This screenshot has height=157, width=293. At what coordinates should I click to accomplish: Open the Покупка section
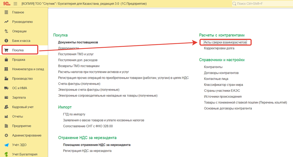18,50
